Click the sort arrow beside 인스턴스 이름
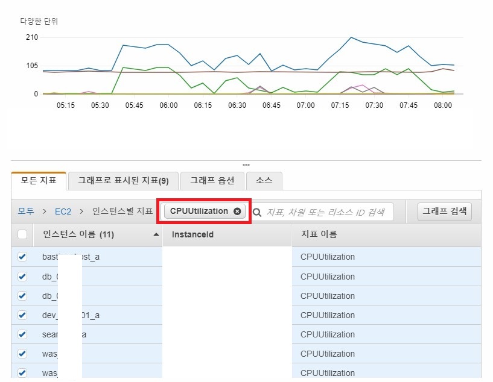493x382 pixels. 156,234
